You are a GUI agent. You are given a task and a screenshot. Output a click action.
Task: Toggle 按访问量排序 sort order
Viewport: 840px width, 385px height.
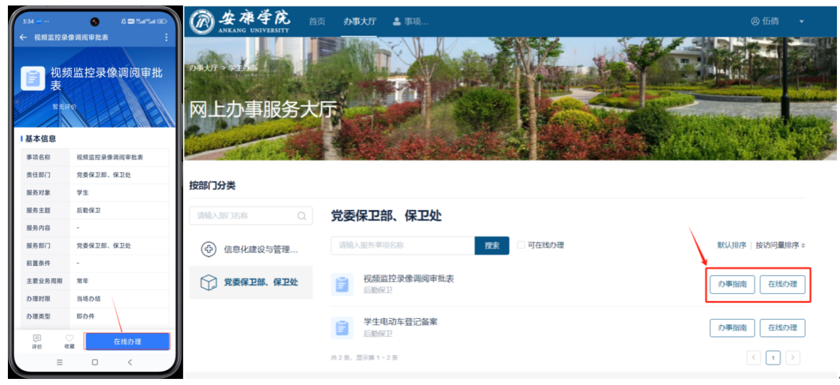click(x=780, y=245)
